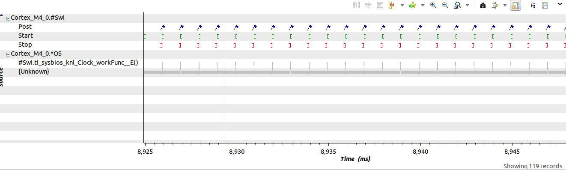Open the filter dropdown arrow
The height and width of the screenshot is (170, 566).
click(505, 5)
